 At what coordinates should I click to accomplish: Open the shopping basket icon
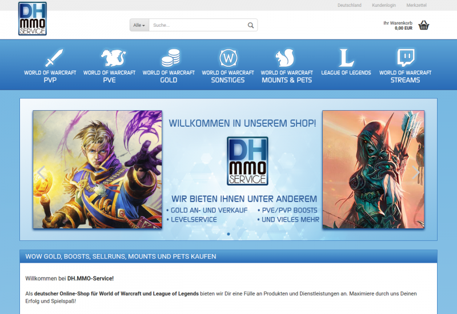pos(423,25)
